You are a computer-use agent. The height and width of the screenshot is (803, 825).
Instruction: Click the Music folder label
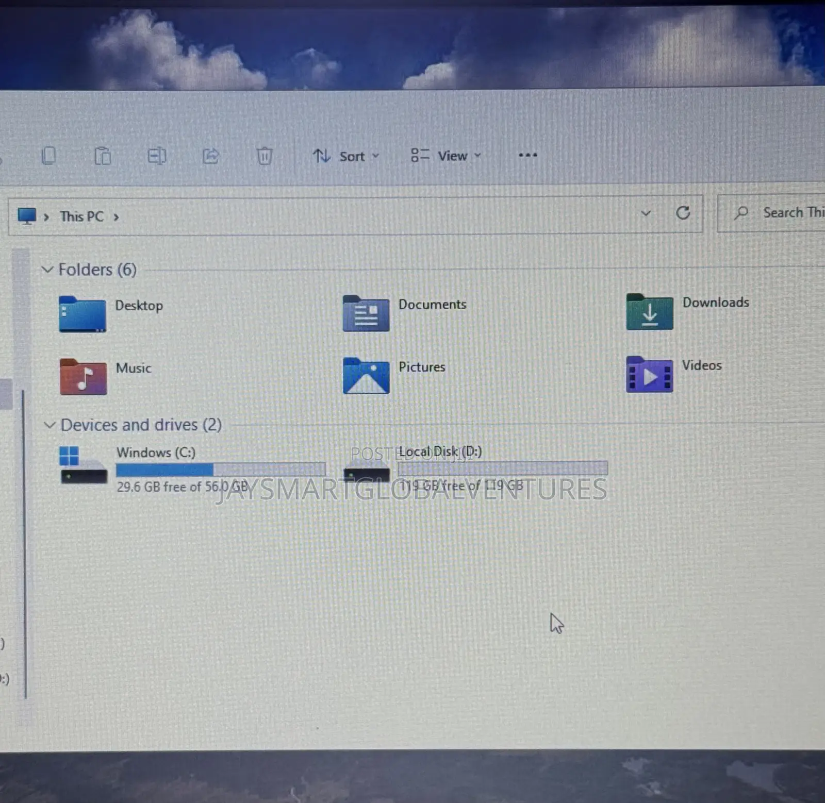pos(134,368)
